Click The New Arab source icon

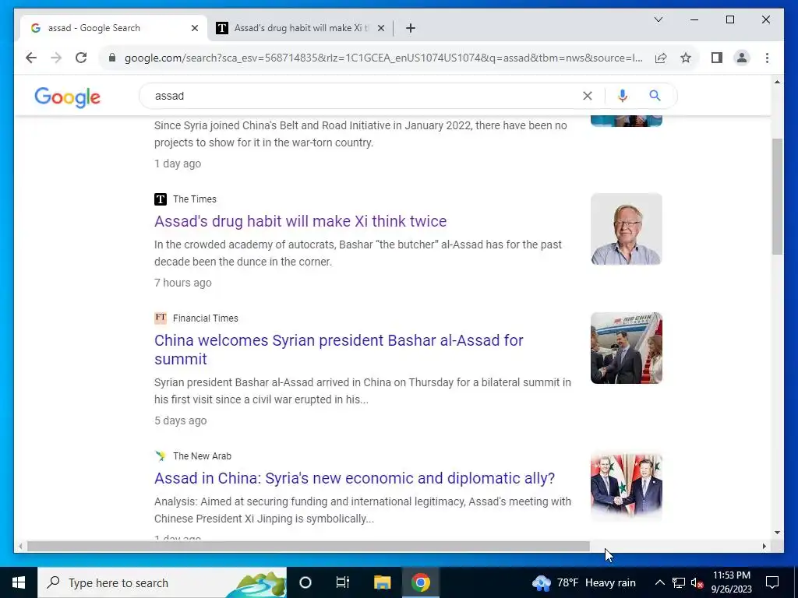(161, 456)
